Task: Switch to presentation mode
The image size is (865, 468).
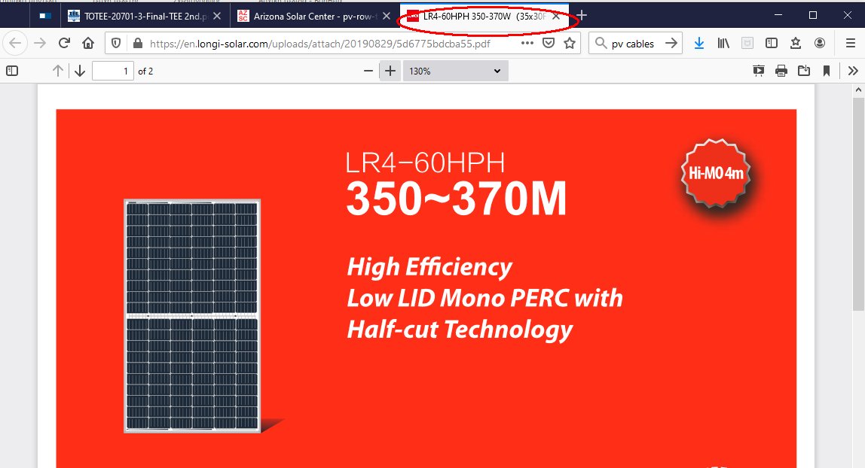Action: (759, 71)
